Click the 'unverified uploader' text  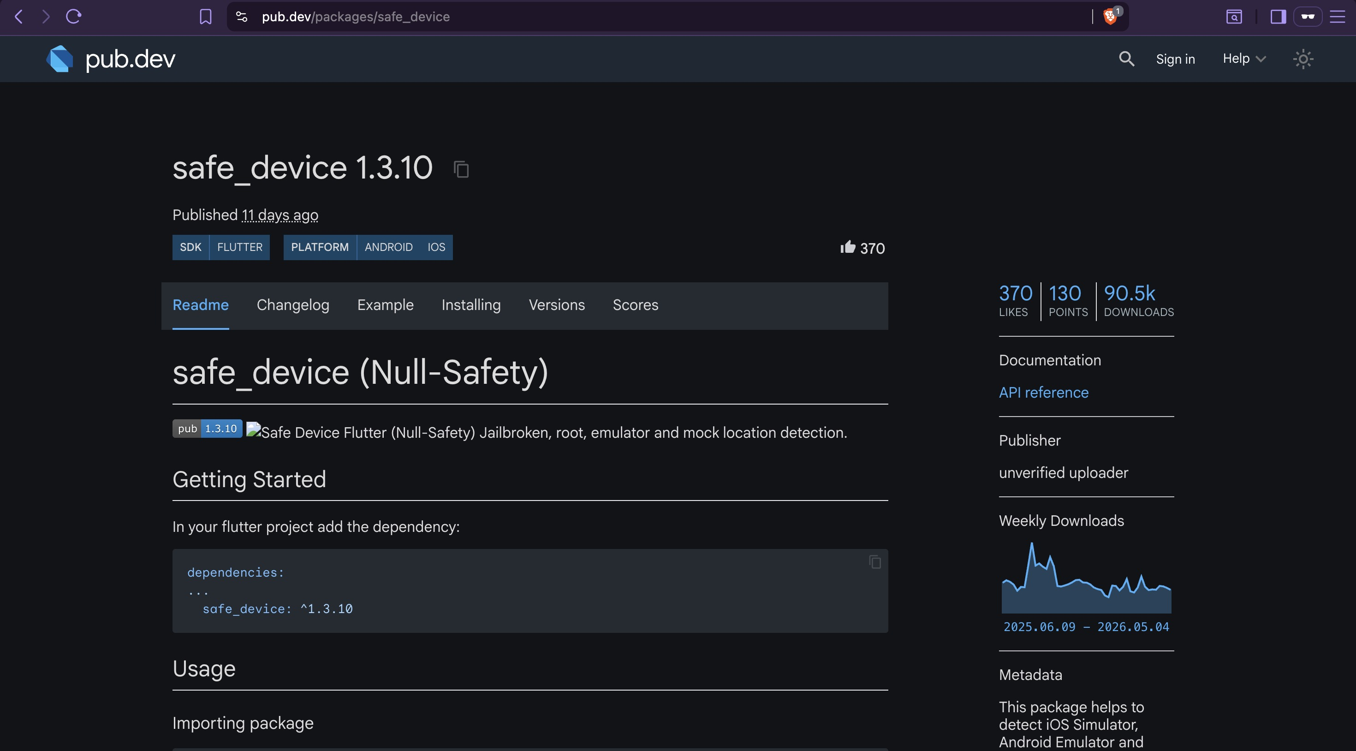[x=1063, y=472]
